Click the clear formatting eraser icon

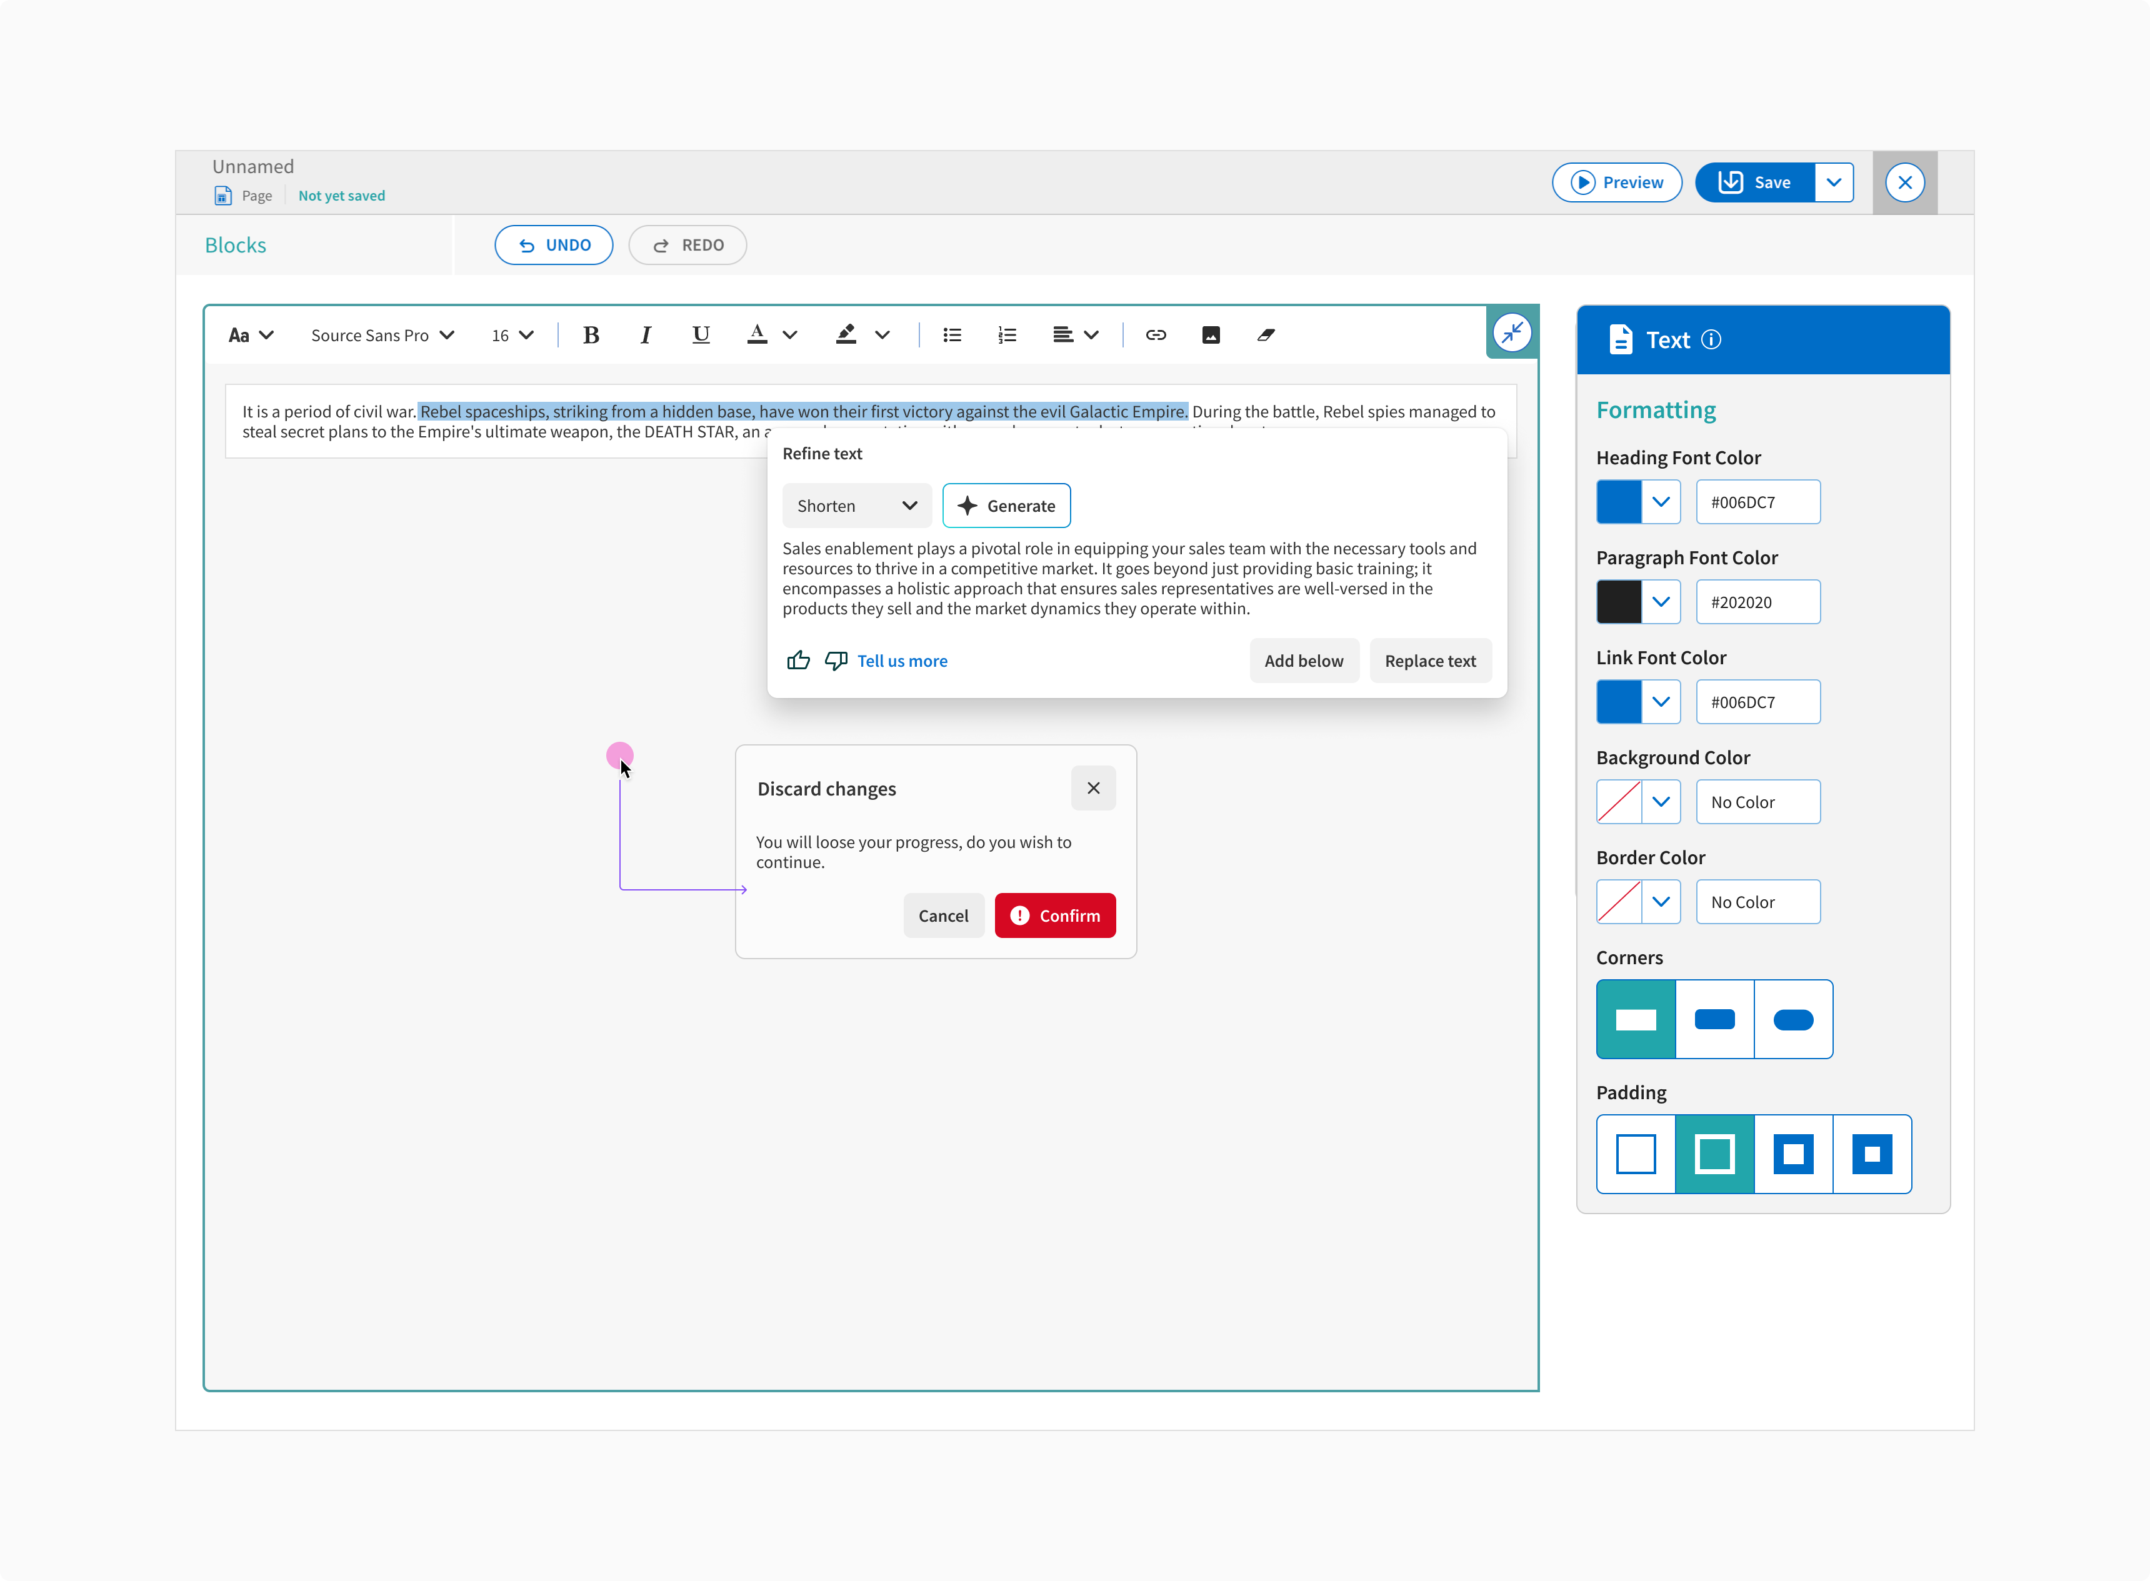[1266, 335]
